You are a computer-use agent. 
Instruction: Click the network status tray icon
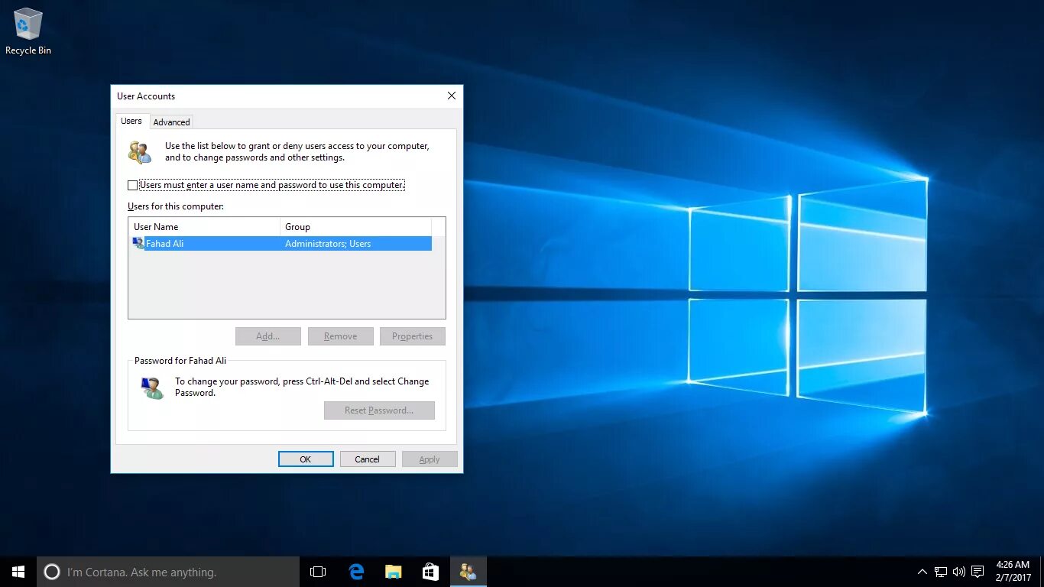pyautogui.click(x=941, y=572)
